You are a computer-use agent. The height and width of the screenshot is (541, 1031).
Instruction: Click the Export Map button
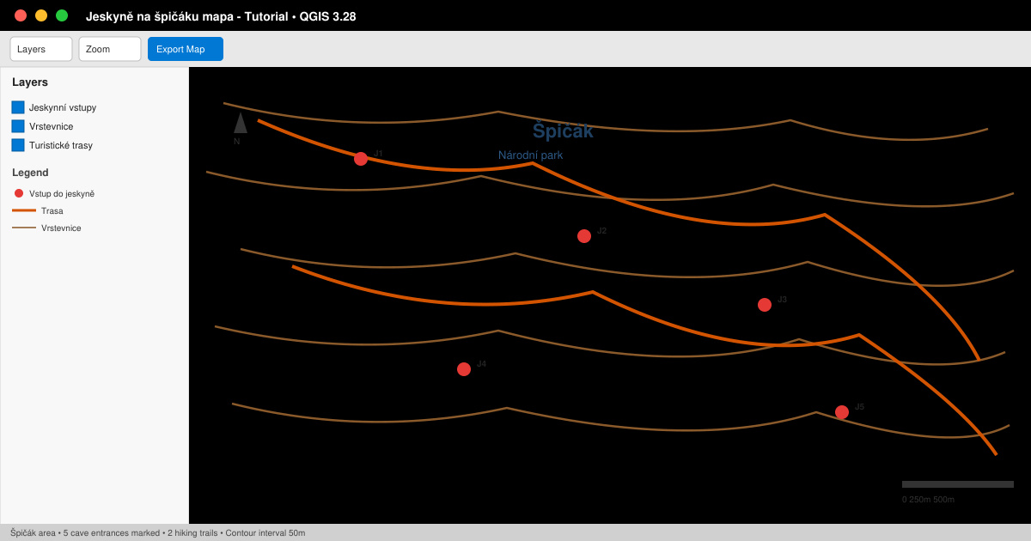(x=186, y=49)
